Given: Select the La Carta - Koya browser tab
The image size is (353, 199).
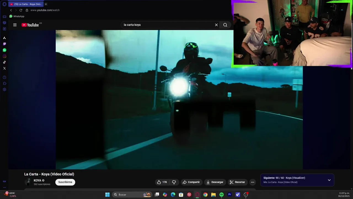Looking at the screenshot, I should click(26, 4).
